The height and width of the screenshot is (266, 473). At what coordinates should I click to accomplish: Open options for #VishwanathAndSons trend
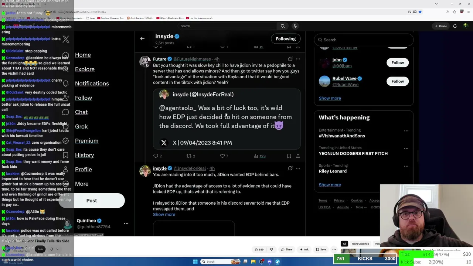click(406, 131)
